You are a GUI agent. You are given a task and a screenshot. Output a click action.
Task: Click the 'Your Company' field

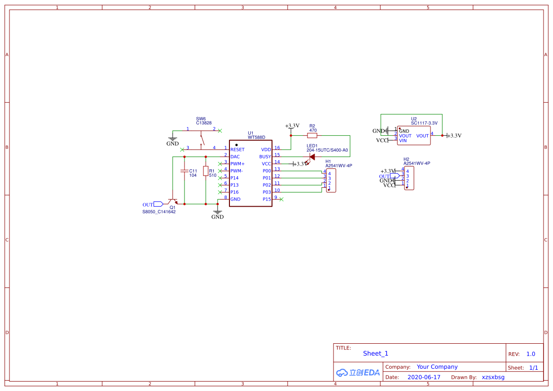437,367
